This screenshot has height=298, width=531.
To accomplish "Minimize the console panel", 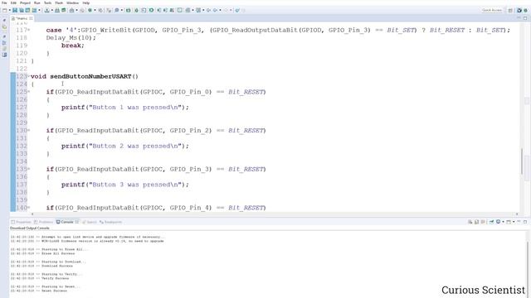I will coord(519,222).
